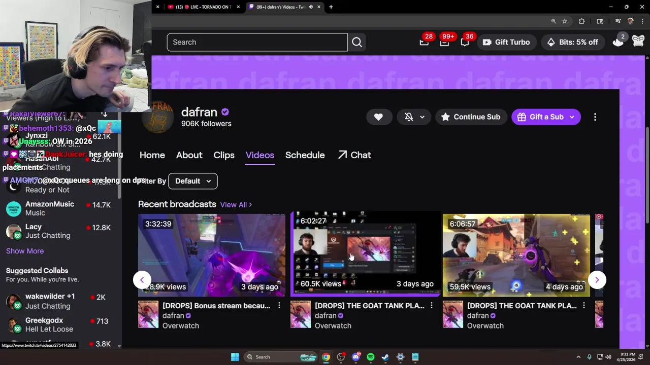The image size is (650, 365).
Task: Open the Default filter dropdown
Action: click(x=192, y=181)
